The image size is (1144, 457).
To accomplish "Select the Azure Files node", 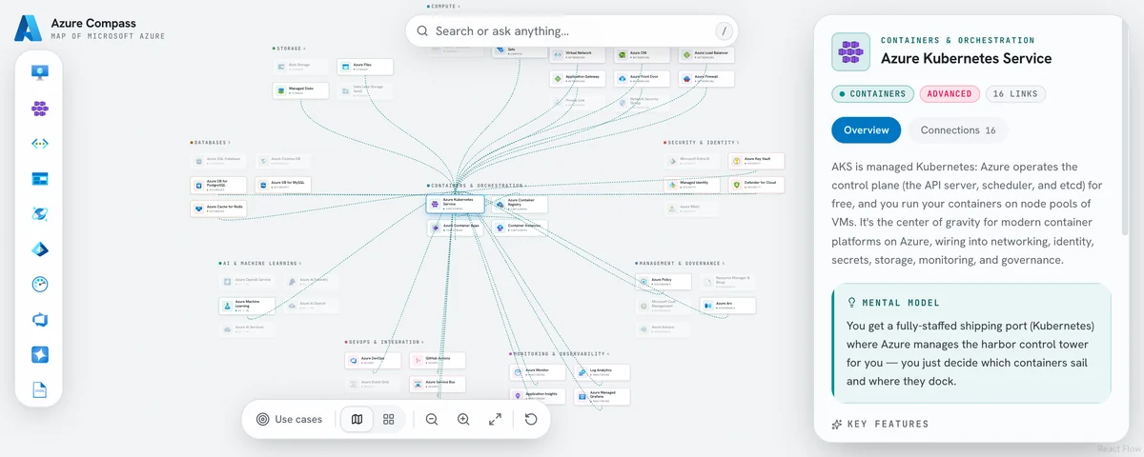I will pos(364,67).
